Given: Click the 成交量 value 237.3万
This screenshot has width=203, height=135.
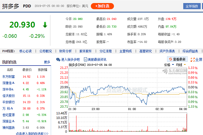Looking at the screenshot, I should coord(143,19).
